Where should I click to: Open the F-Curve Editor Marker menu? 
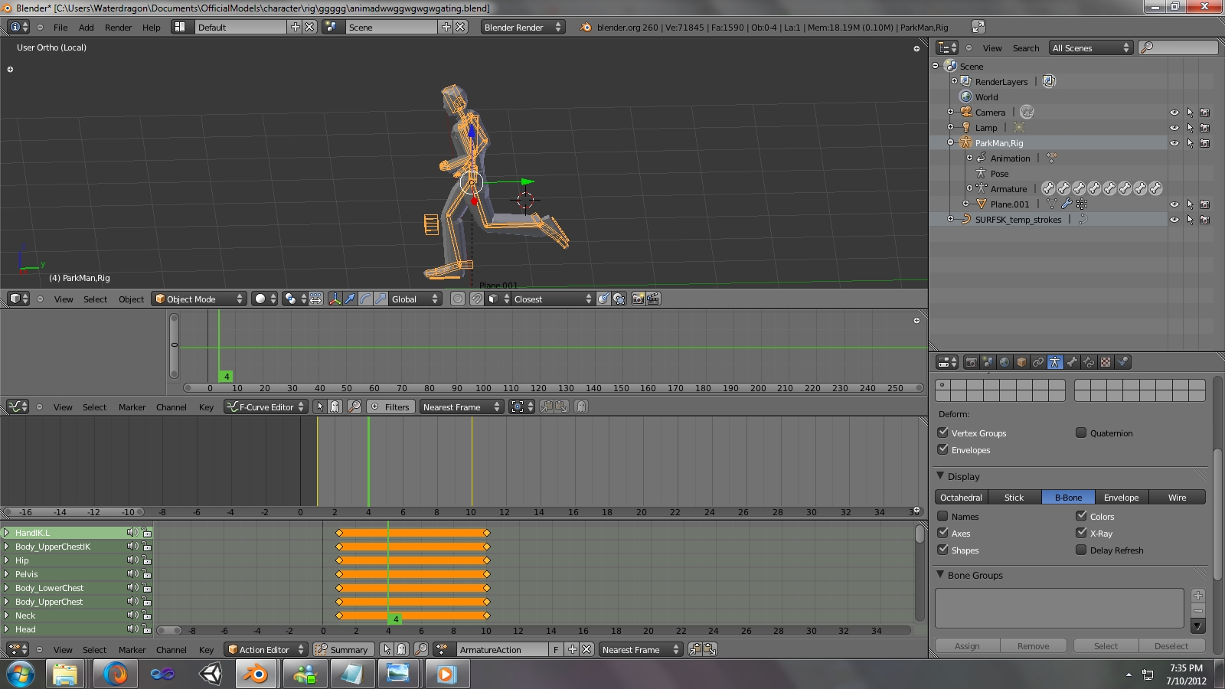click(132, 407)
